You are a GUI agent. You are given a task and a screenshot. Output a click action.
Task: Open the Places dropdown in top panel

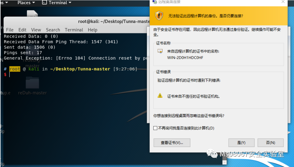pyautogui.click(x=26, y=2)
